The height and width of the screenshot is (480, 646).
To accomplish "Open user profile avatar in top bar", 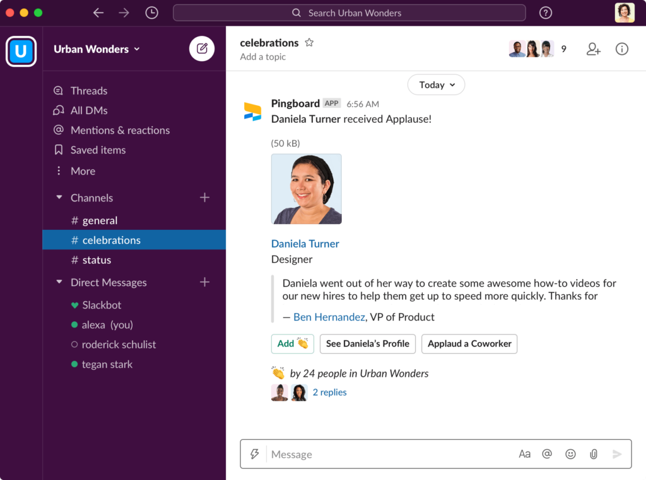I will click(x=625, y=13).
